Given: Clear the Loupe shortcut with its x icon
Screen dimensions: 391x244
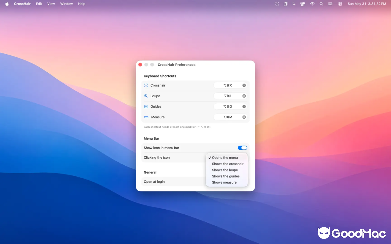Looking at the screenshot, I should pyautogui.click(x=244, y=96).
